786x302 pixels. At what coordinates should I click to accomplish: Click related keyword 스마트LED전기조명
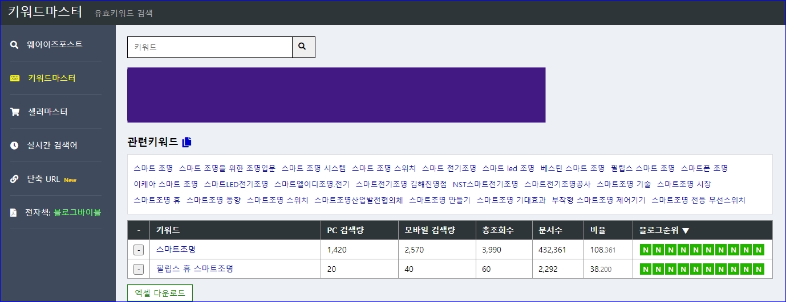tap(236, 184)
